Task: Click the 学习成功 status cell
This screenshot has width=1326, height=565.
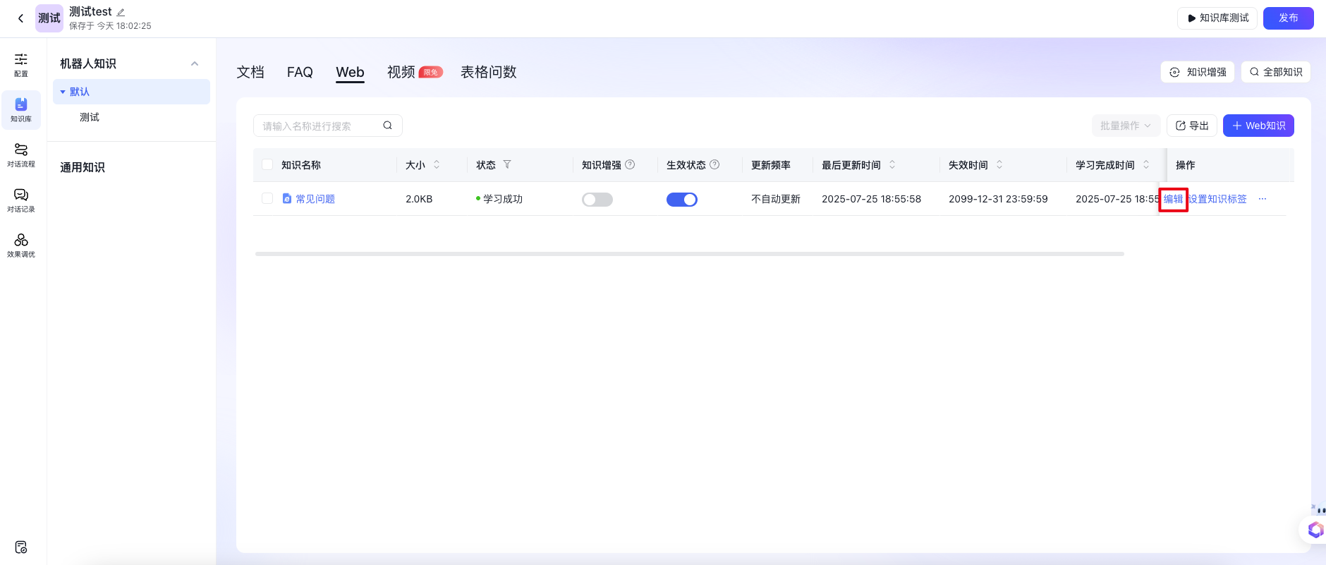Action: point(503,199)
